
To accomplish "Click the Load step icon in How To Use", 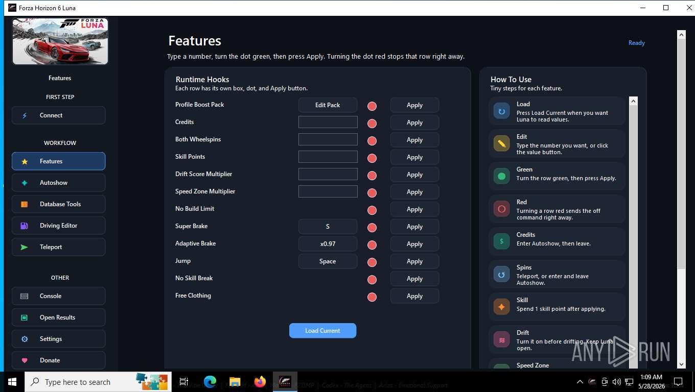I will (x=501, y=111).
